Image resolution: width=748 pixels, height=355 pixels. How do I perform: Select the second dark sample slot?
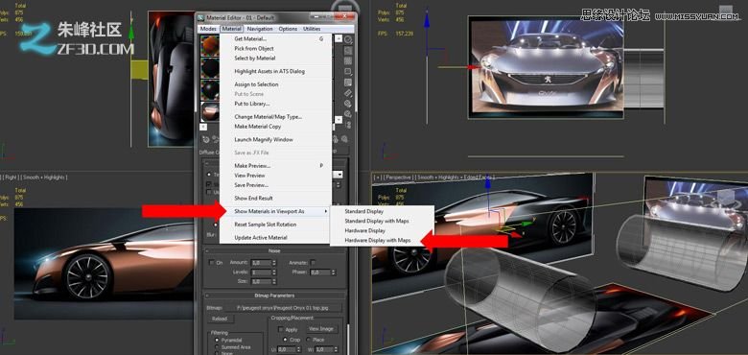point(210,90)
